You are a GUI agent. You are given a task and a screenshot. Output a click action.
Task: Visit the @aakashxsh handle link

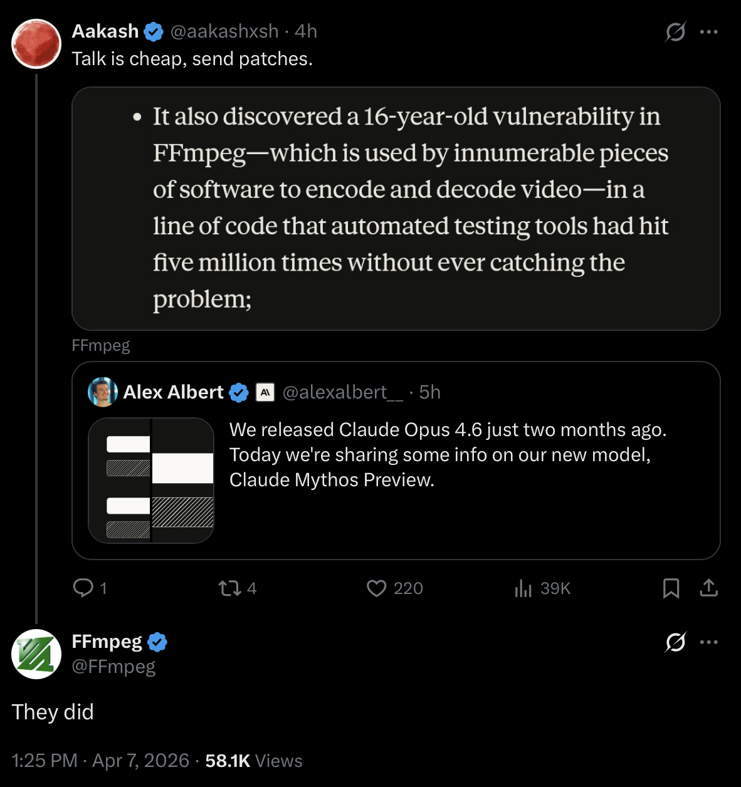point(224,31)
